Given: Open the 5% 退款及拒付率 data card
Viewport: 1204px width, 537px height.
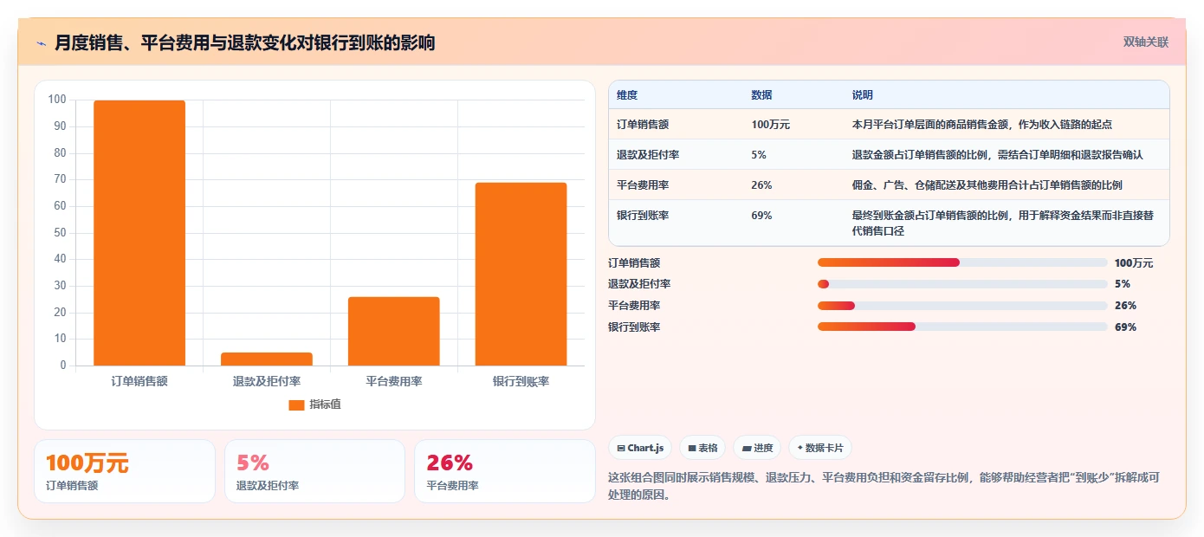Looking at the screenshot, I should (x=314, y=471).
